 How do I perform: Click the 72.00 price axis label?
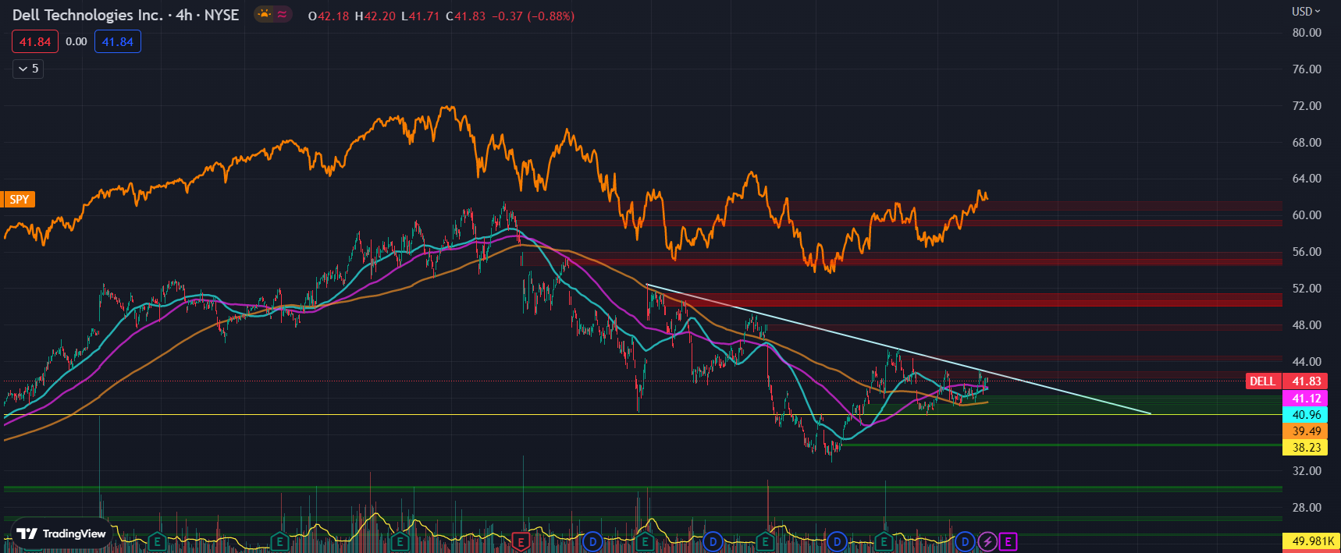[x=1307, y=106]
